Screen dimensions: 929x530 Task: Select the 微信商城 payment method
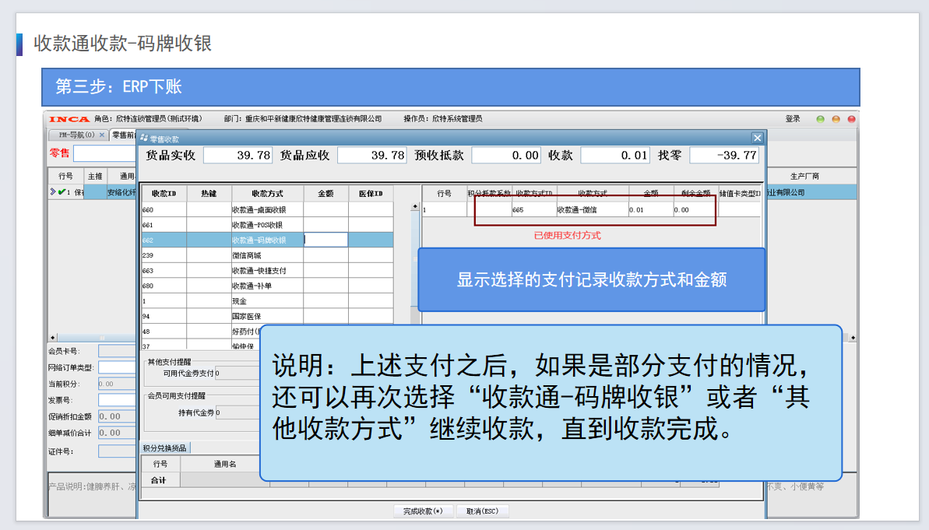(267, 255)
